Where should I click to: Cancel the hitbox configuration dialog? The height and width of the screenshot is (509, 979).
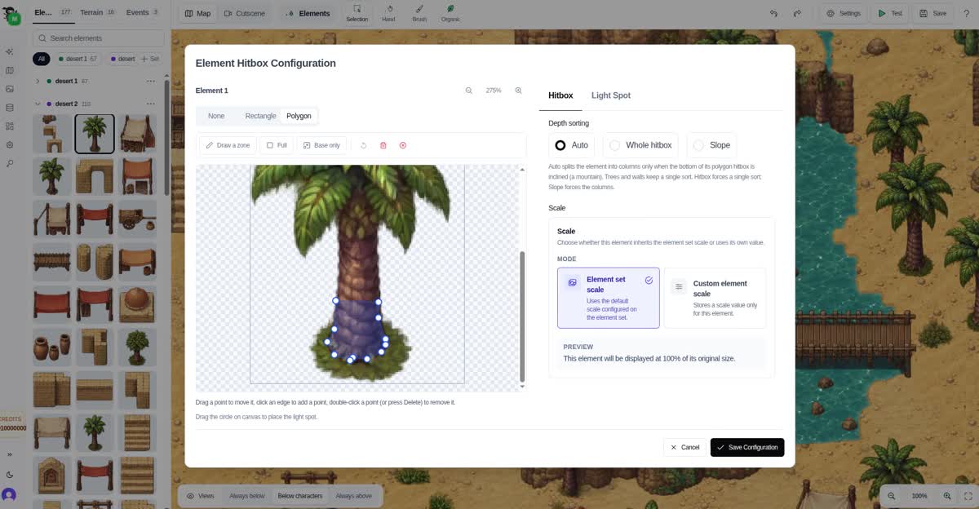tap(684, 447)
